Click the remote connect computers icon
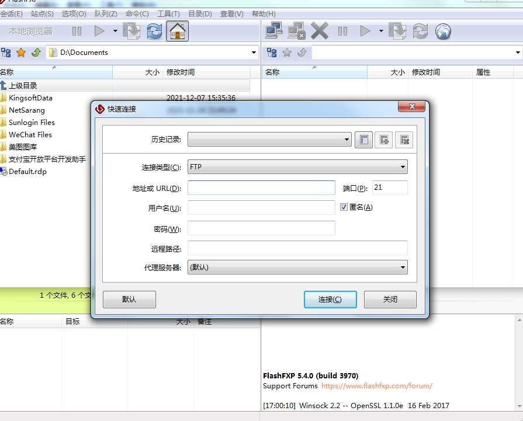This screenshot has height=421, width=523. pos(274,31)
